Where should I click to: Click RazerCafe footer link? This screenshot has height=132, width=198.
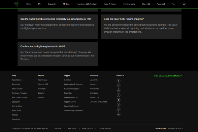point(16,84)
